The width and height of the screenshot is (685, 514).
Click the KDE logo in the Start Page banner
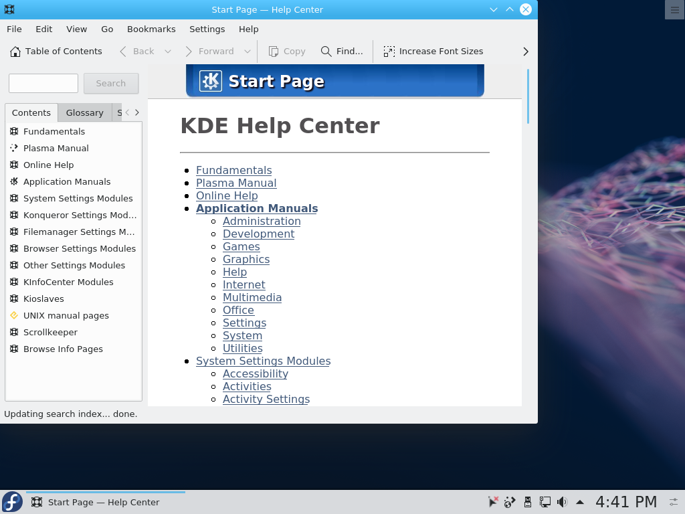(x=211, y=81)
